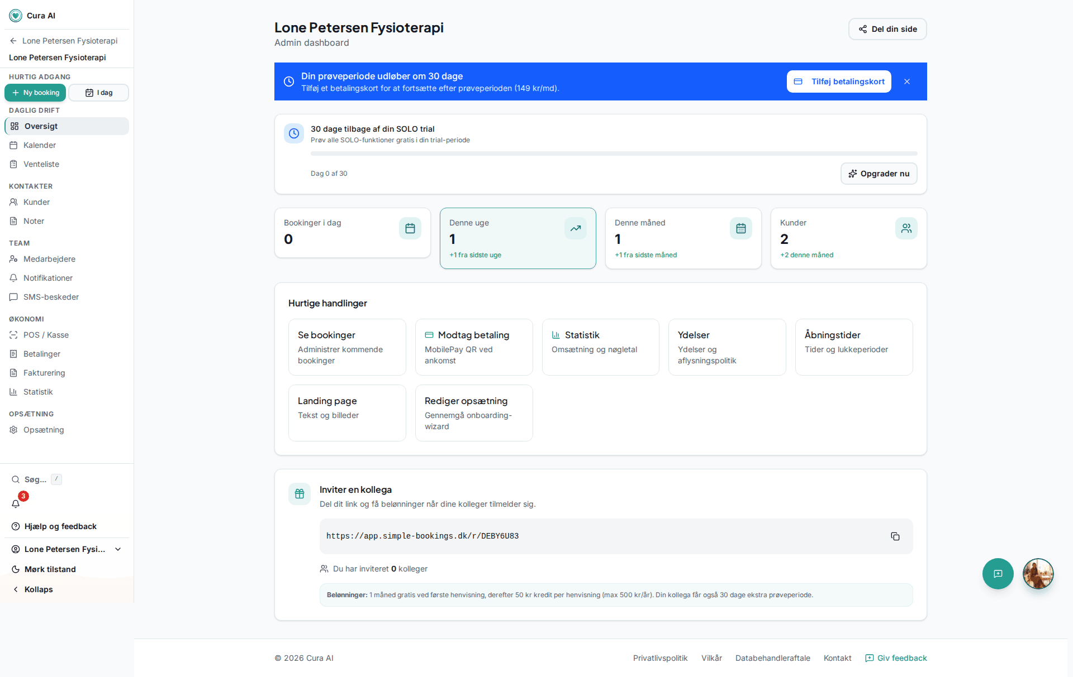Open Kalender in the sidebar
Screen dimensions: 1073x677
(x=67, y=145)
